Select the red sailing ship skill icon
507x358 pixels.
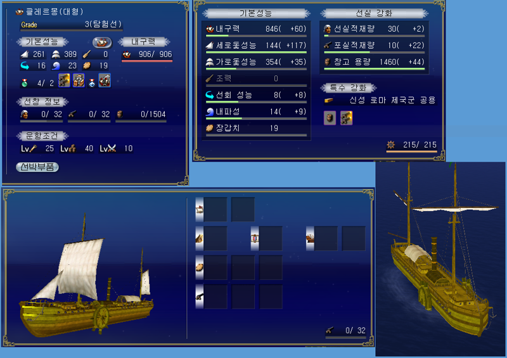click(105, 80)
